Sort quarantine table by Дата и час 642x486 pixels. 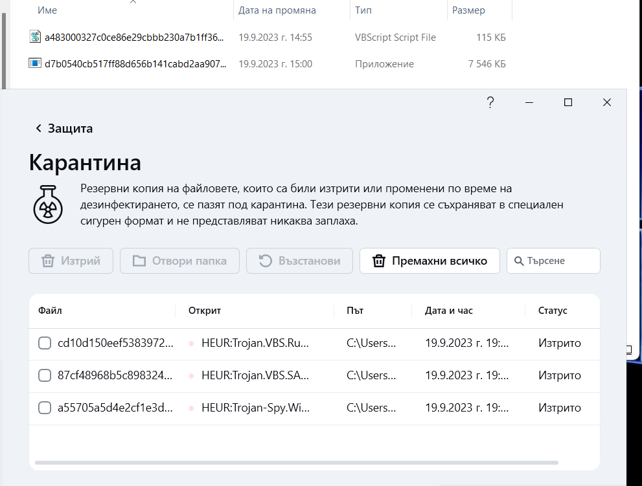(449, 311)
